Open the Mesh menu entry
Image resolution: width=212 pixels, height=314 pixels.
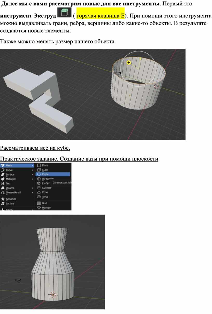16,165
